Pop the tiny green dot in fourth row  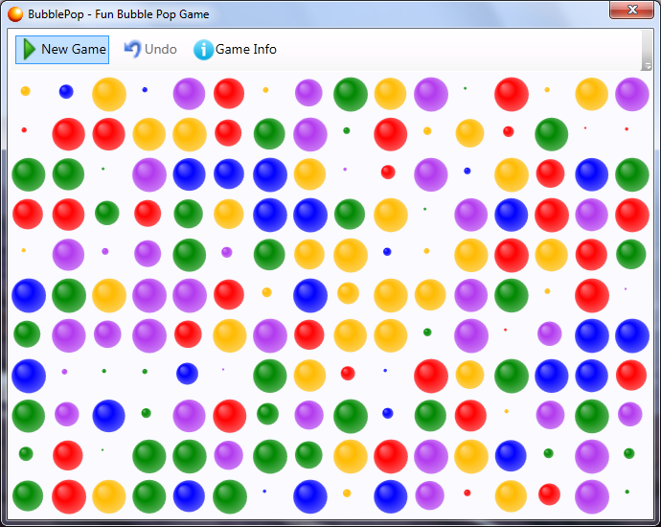click(x=425, y=209)
